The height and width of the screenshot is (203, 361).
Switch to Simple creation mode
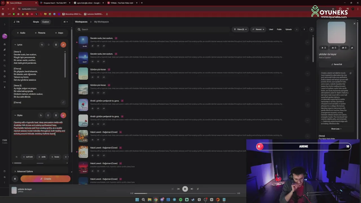(36, 22)
